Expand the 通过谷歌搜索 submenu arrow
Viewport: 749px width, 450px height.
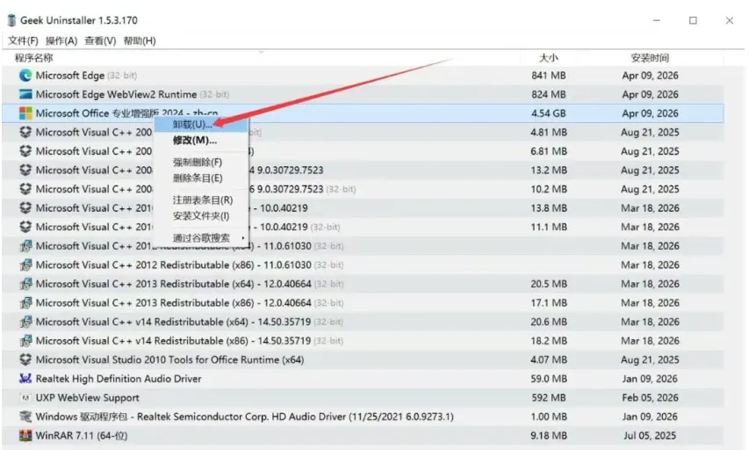point(243,237)
